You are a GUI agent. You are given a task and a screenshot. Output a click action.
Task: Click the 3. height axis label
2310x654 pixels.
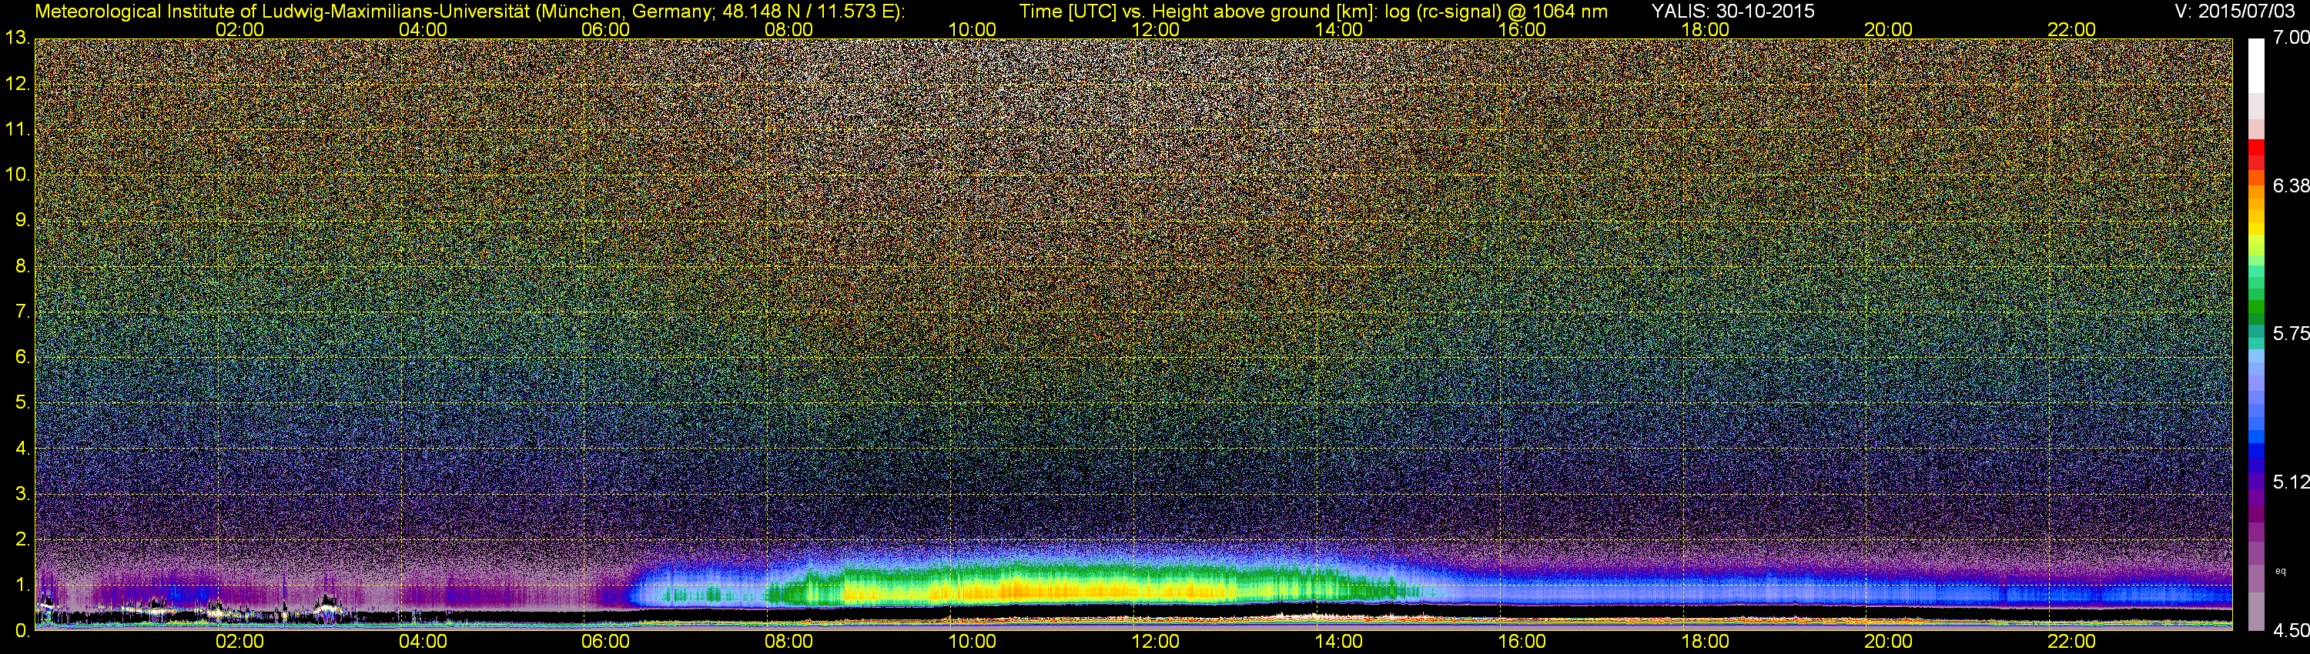coord(22,494)
